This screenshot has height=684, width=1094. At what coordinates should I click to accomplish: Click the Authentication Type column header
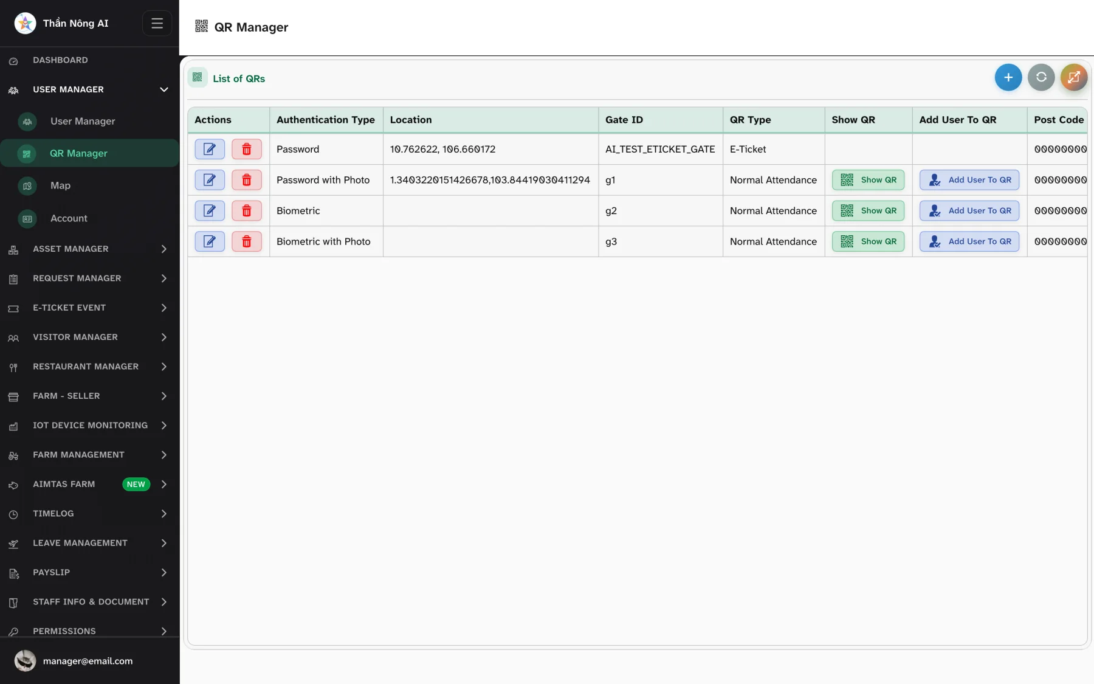[x=326, y=120]
